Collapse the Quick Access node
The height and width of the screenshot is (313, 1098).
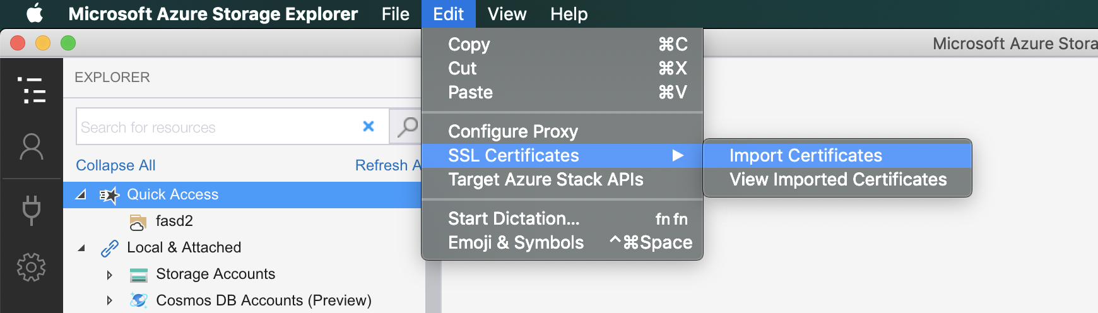[81, 195]
